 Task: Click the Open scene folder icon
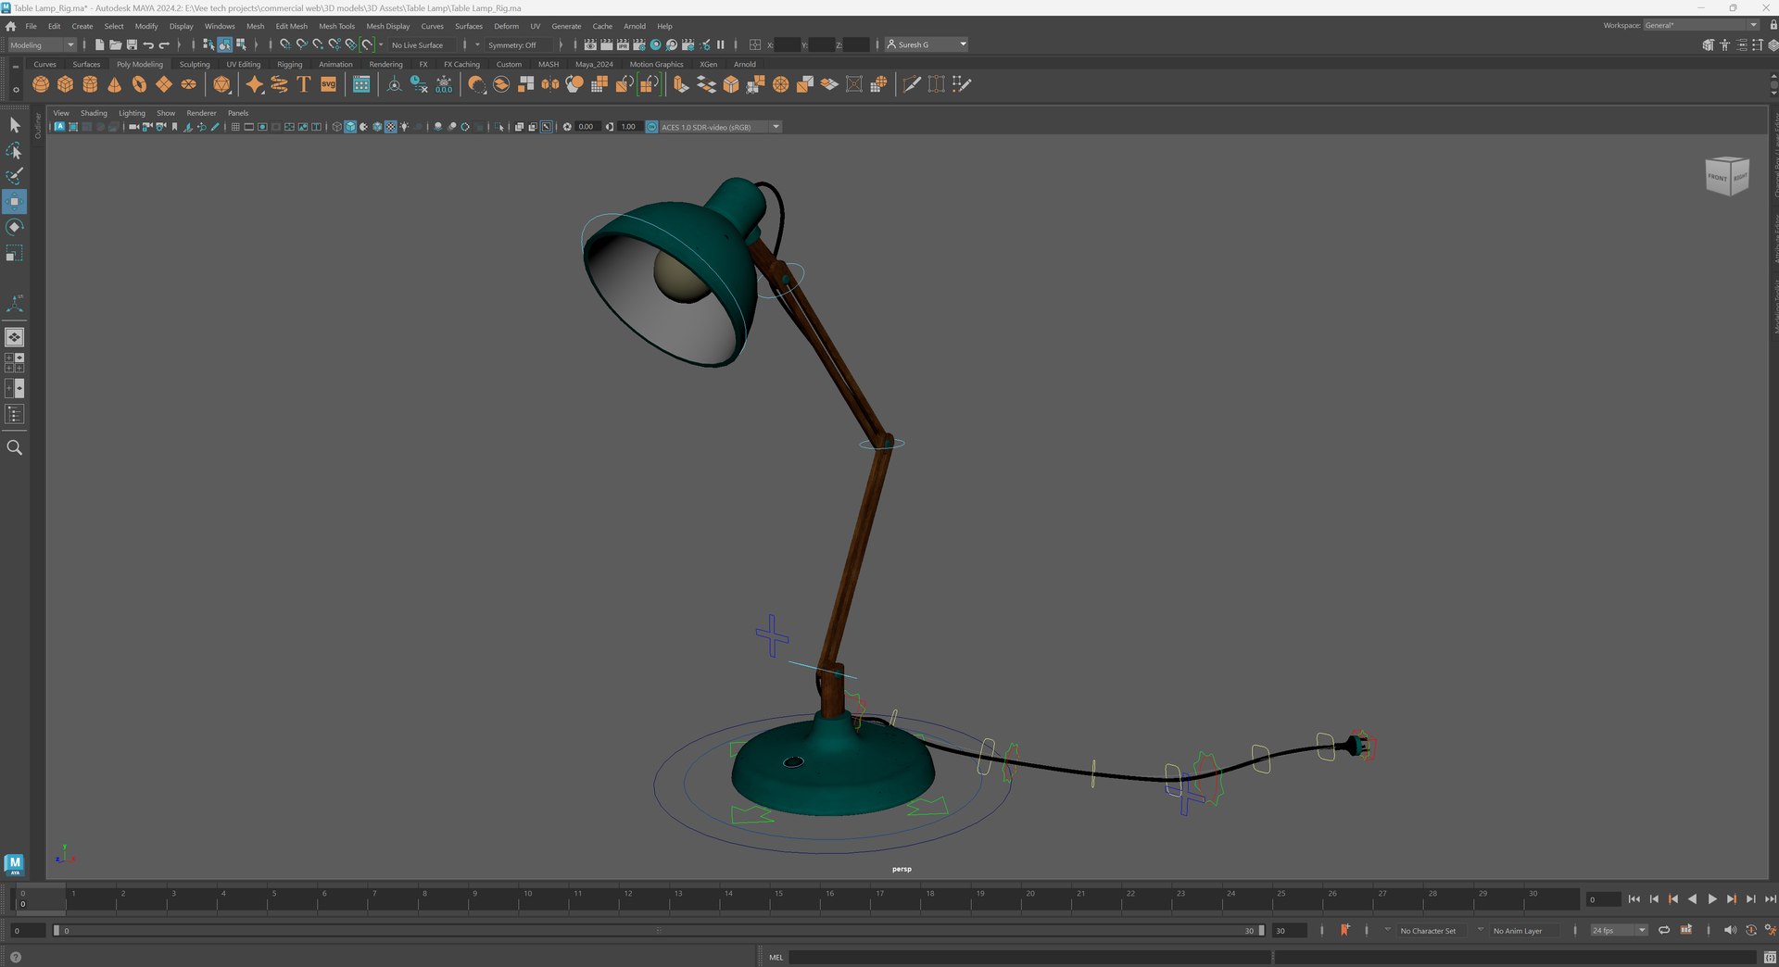coord(115,44)
